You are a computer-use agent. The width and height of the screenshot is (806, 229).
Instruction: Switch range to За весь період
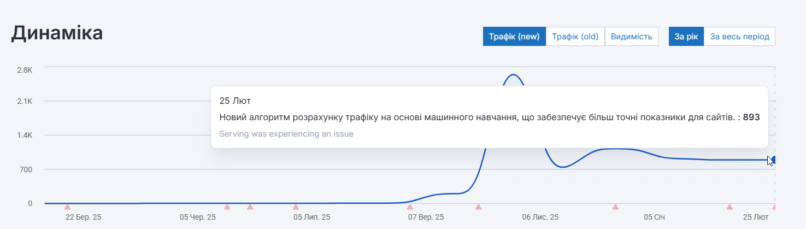click(x=739, y=37)
